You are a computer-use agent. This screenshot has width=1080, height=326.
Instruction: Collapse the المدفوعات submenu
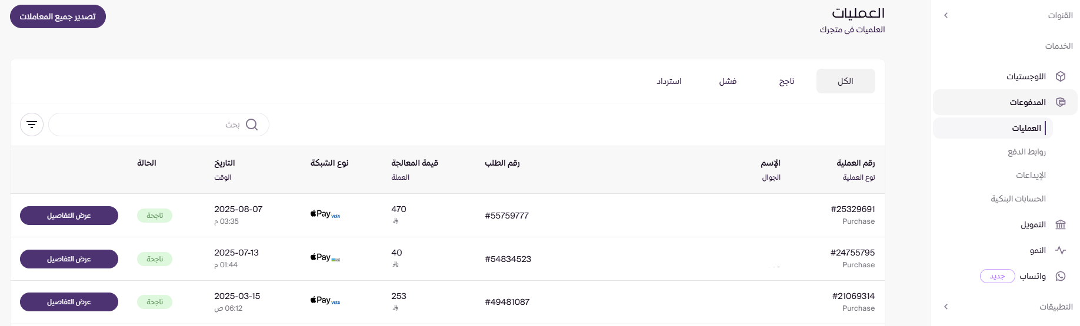pyautogui.click(x=1027, y=102)
